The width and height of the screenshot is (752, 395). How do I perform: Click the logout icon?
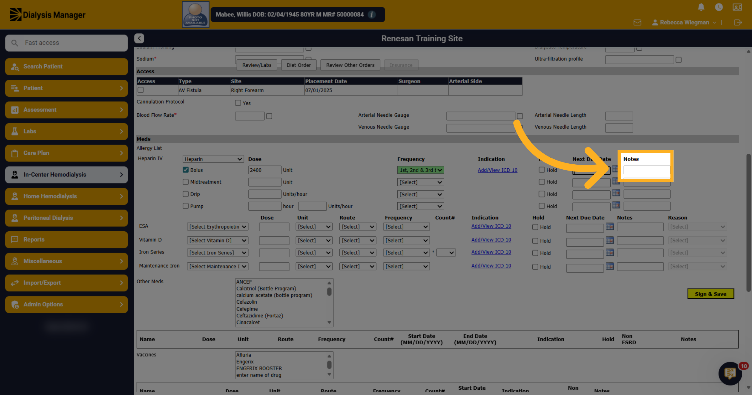point(738,23)
